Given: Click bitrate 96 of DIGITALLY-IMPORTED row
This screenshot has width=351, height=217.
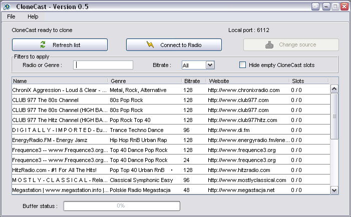Looking at the screenshot, I should point(186,130).
